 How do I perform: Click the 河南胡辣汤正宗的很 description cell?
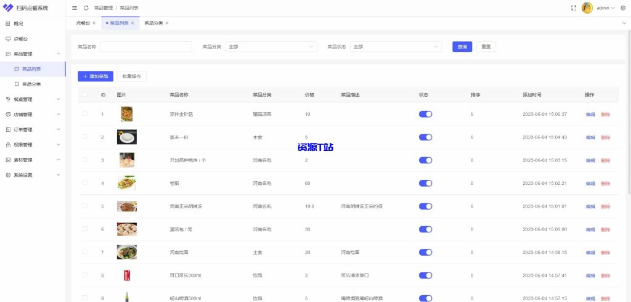(361, 206)
